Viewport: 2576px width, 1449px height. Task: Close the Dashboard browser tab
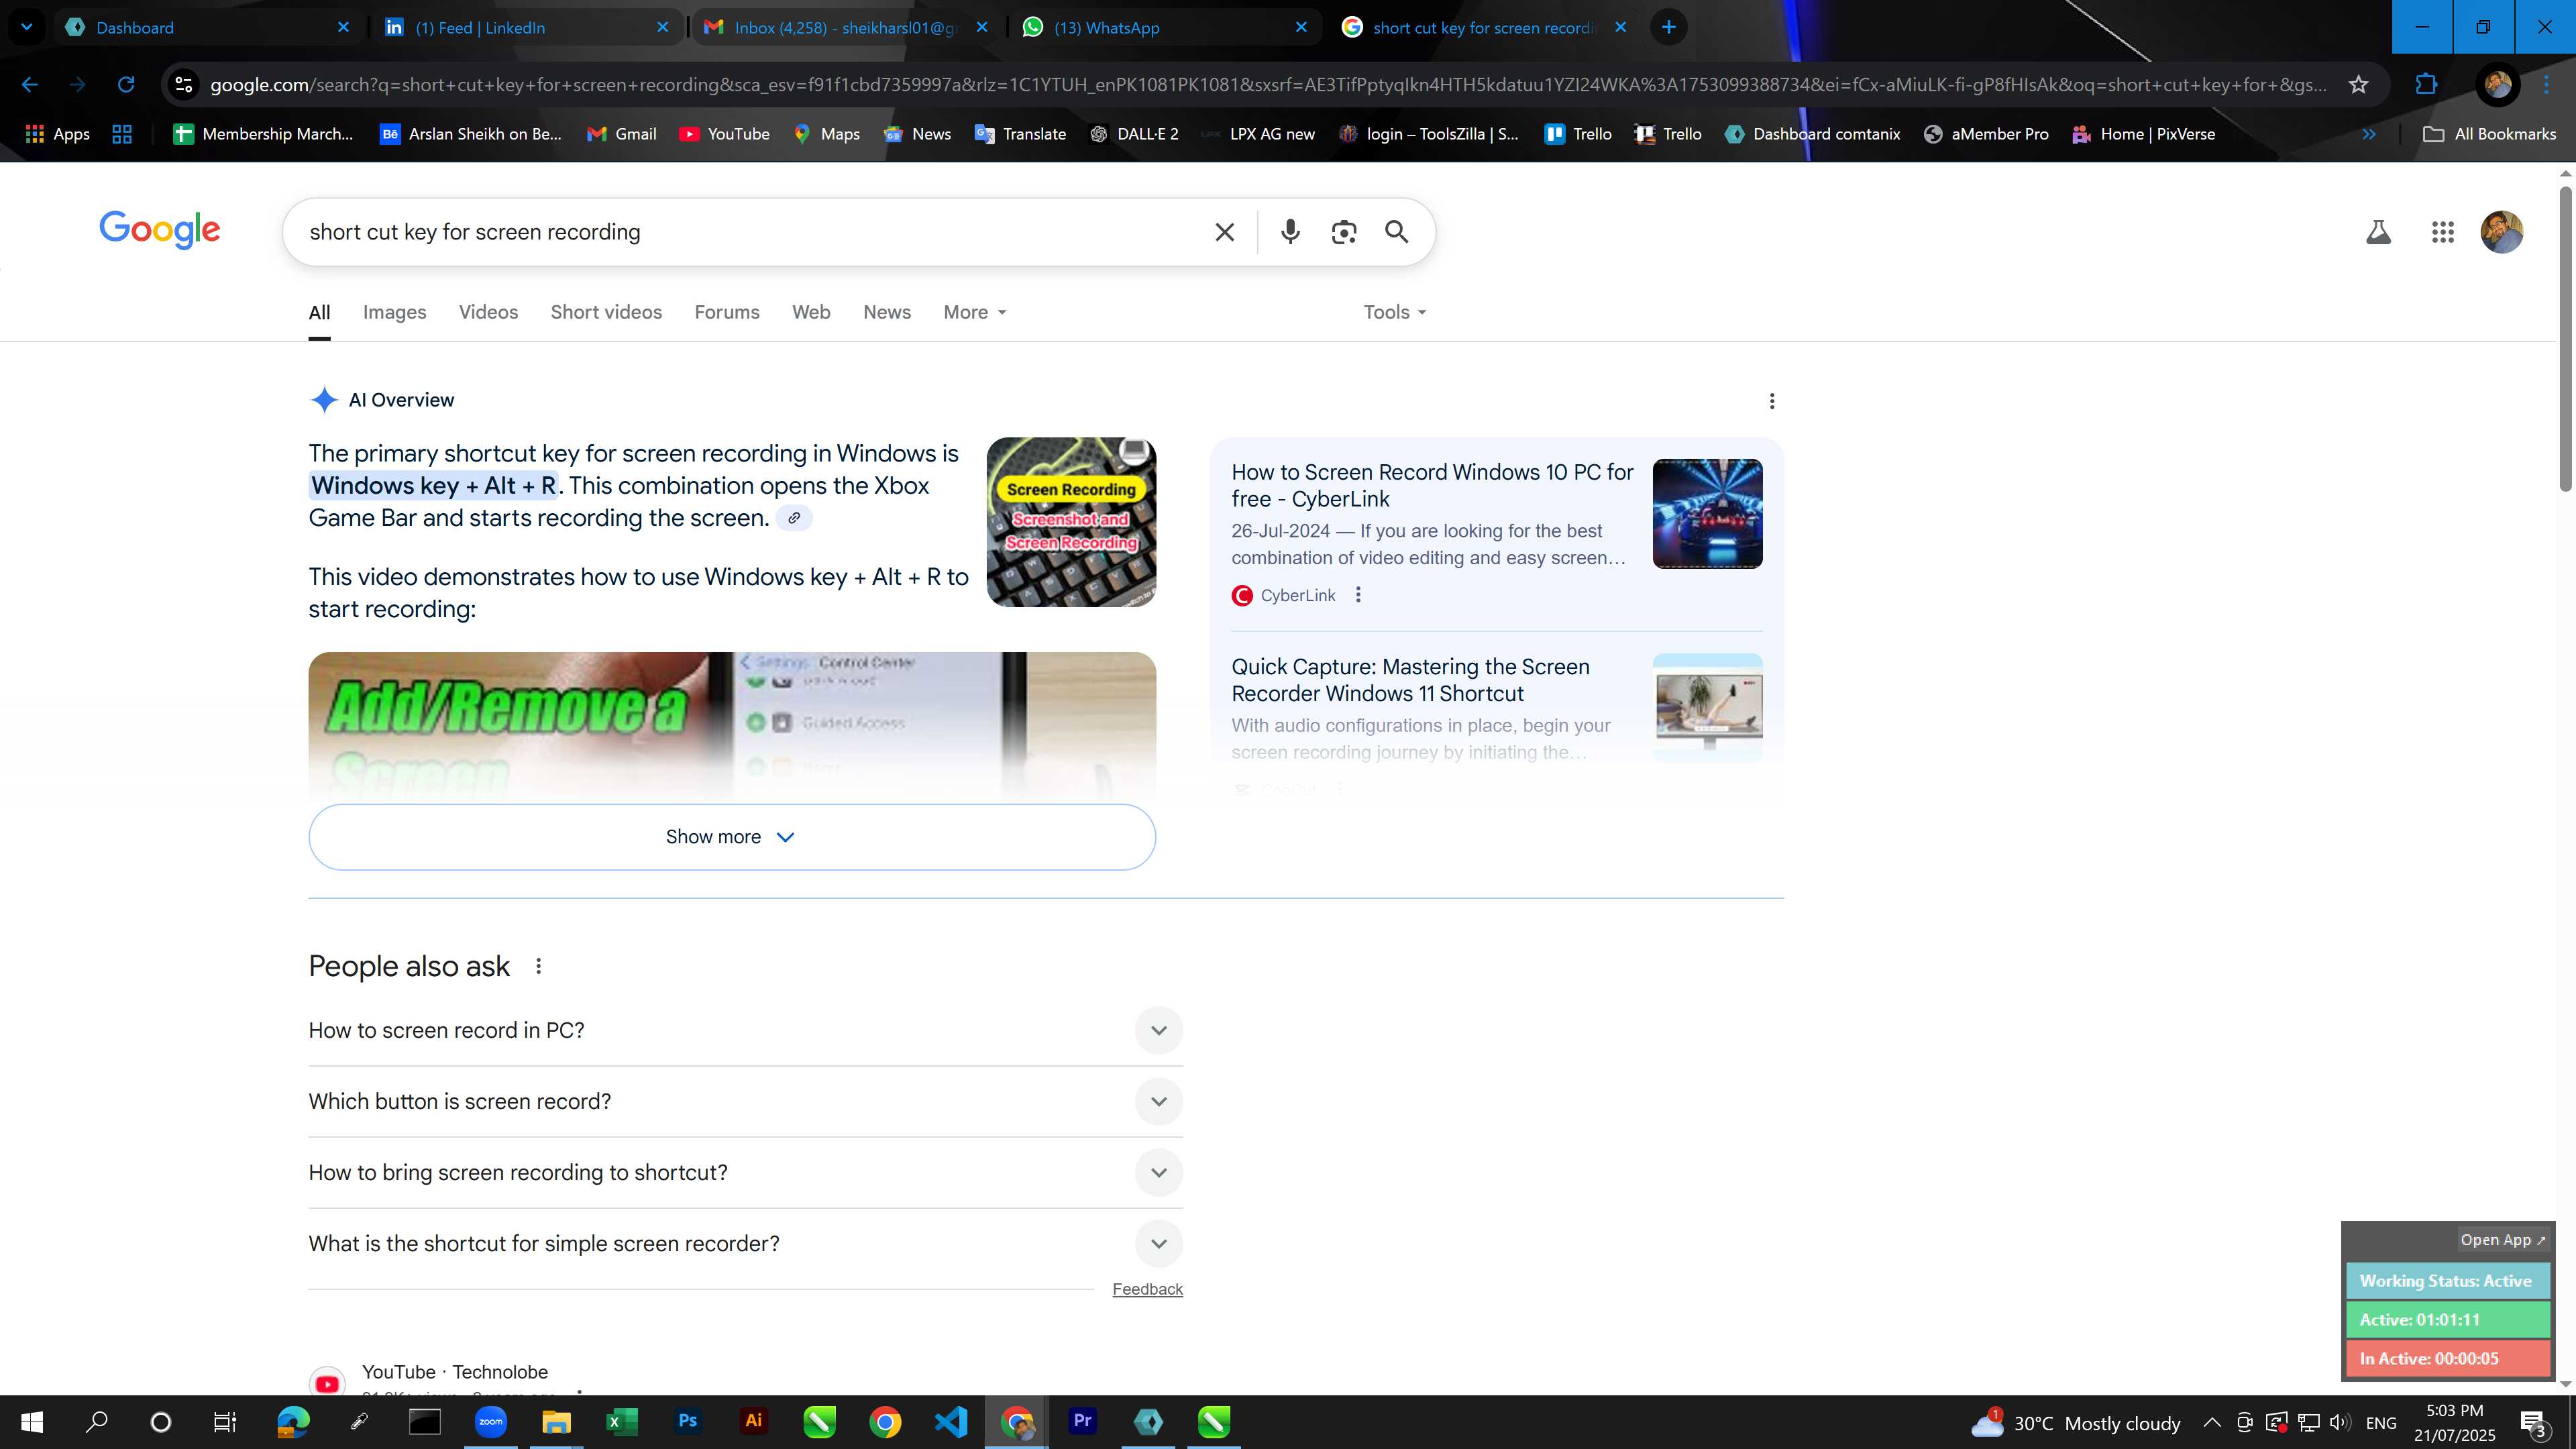[343, 27]
